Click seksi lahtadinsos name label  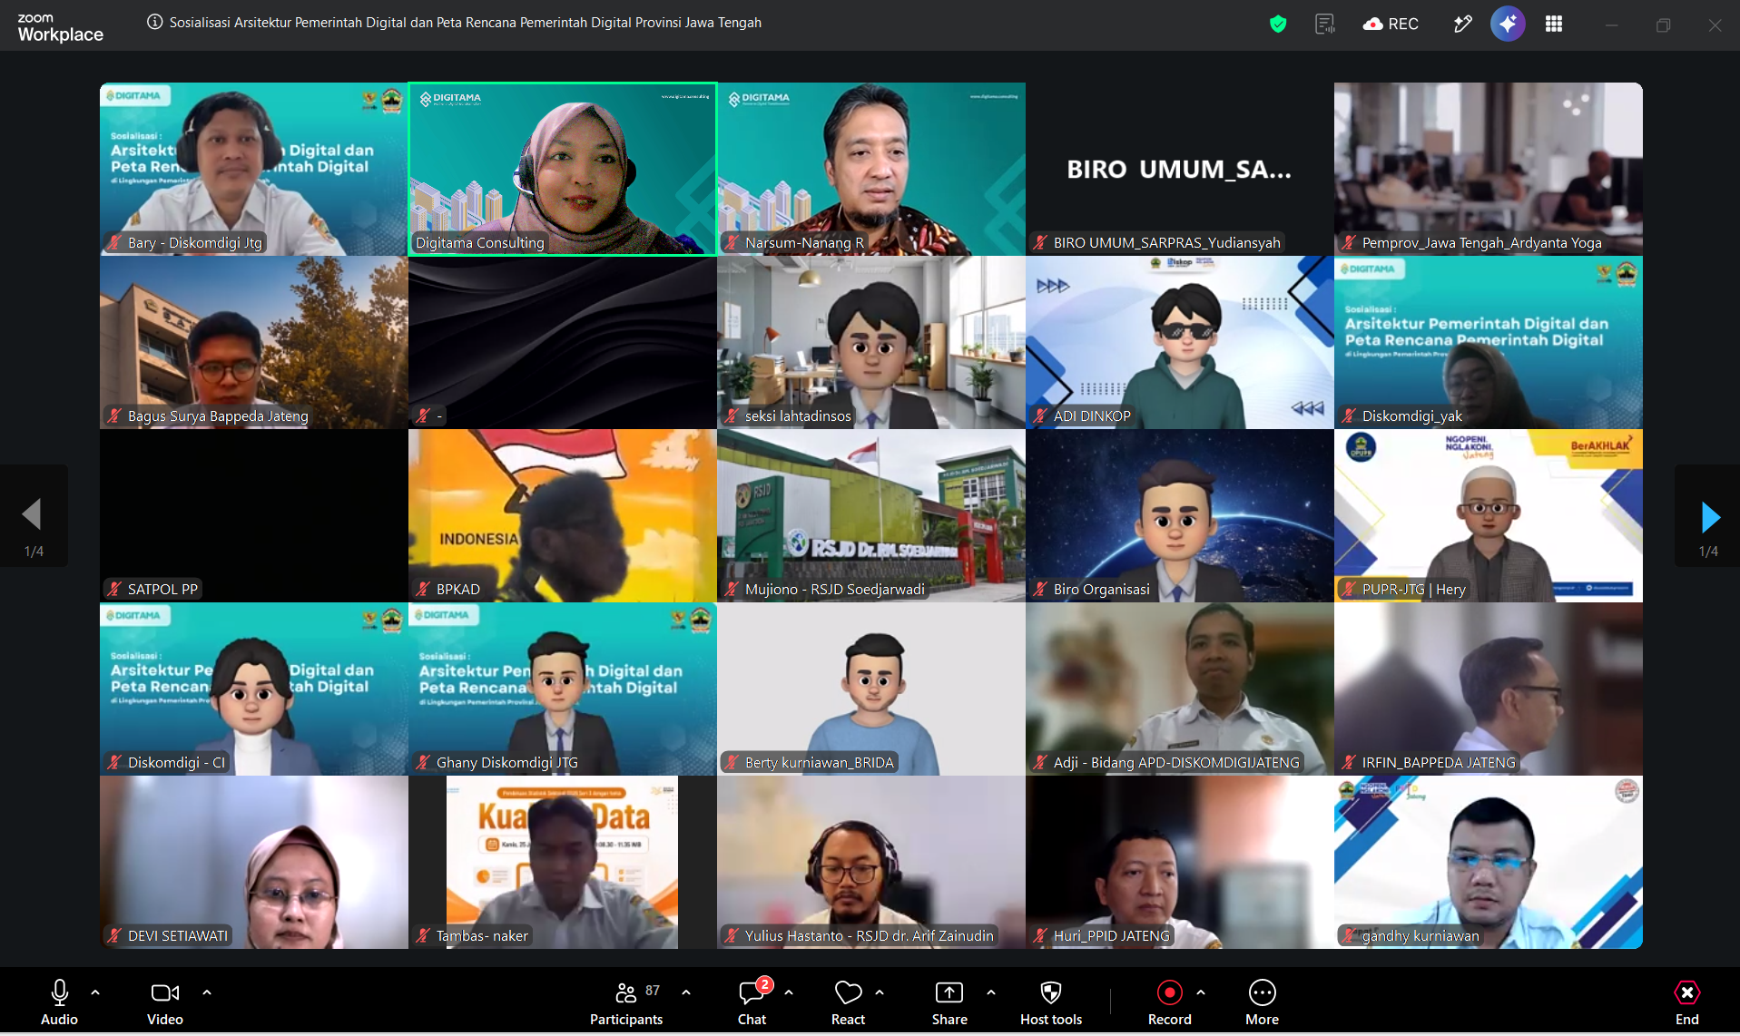pyautogui.click(x=798, y=416)
